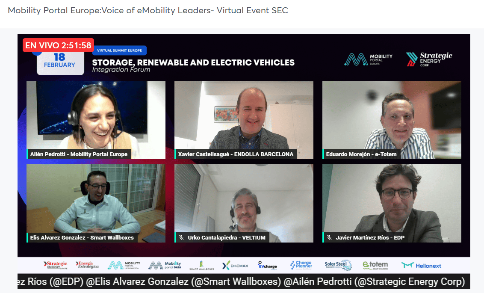Click the Solar Steel sponsor logo
Viewport: 484px width, 293px height.
(338, 265)
